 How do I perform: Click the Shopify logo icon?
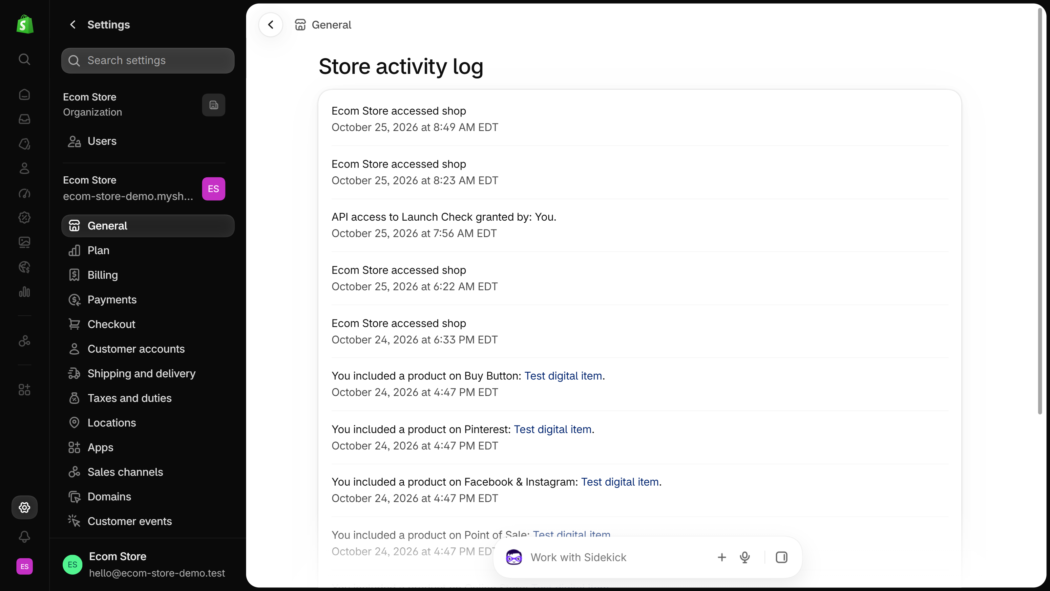(x=25, y=25)
